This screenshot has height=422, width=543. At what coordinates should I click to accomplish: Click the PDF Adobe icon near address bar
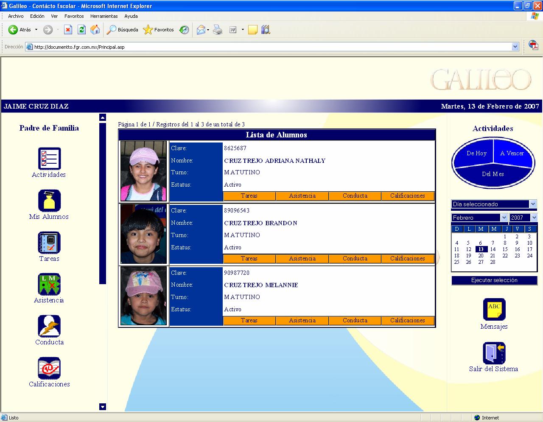tap(534, 46)
